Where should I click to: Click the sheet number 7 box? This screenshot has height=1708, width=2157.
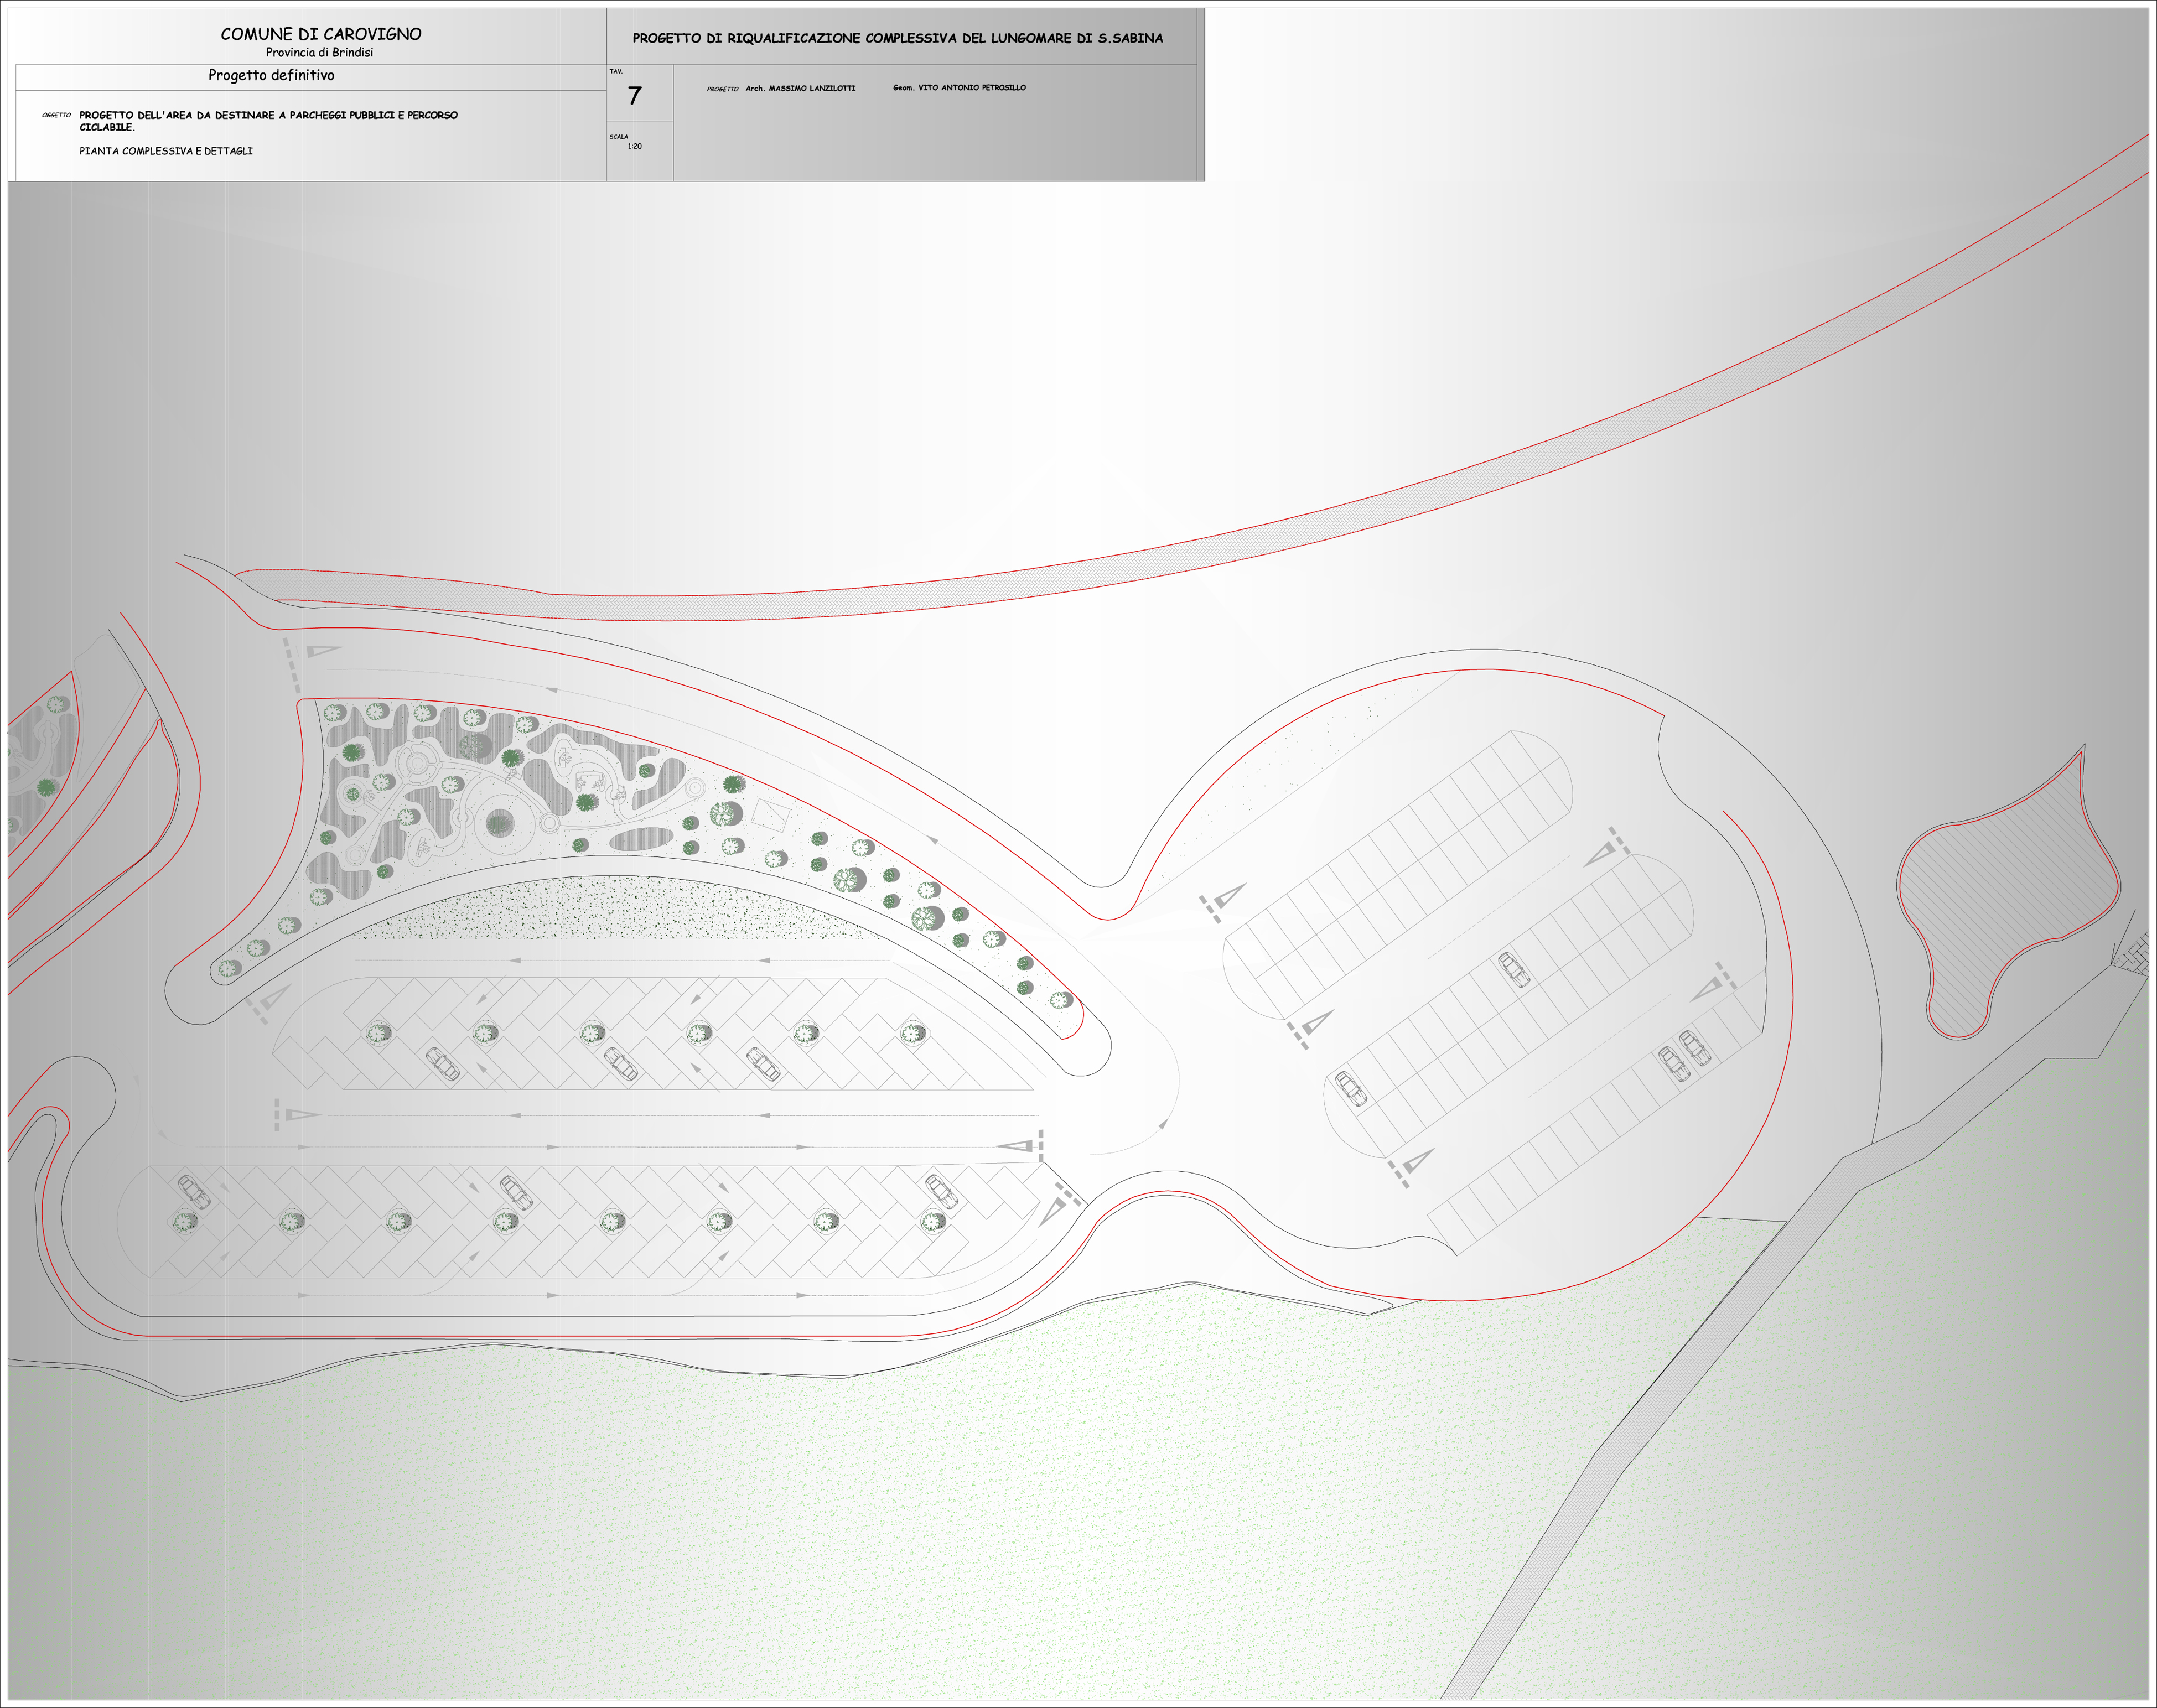635,96
